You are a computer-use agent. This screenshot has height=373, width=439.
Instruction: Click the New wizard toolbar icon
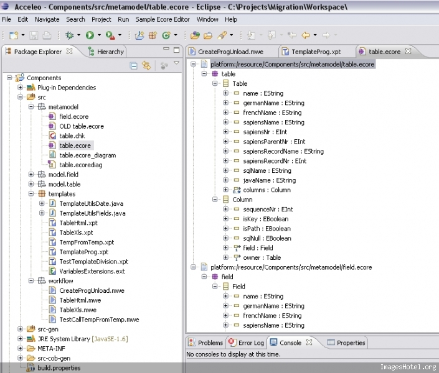[x=14, y=35]
